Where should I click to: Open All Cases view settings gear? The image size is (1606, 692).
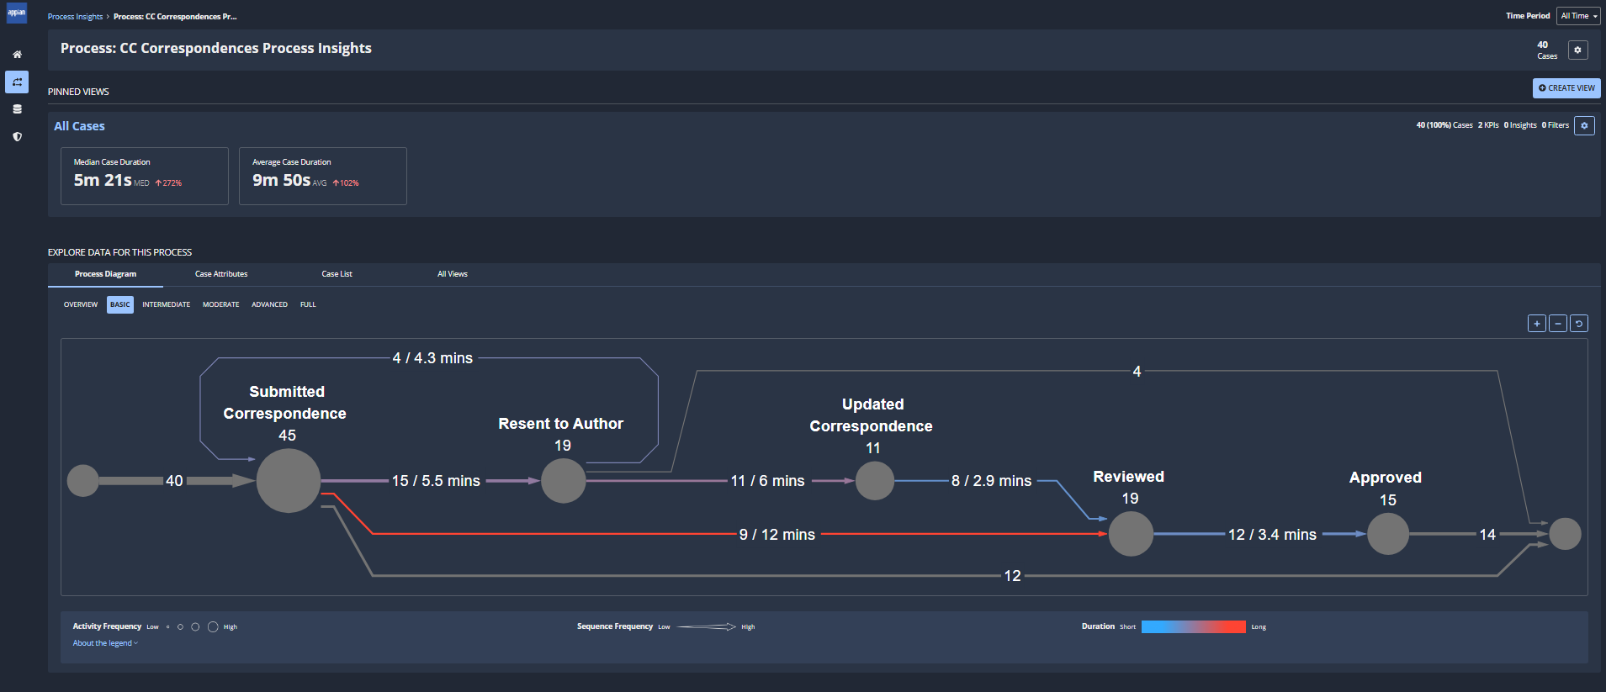[1584, 125]
